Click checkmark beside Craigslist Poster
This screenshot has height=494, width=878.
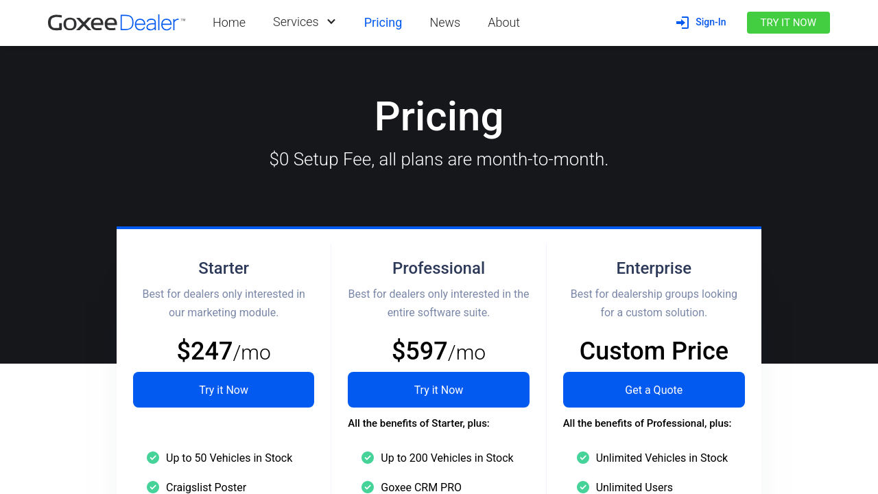(x=153, y=487)
